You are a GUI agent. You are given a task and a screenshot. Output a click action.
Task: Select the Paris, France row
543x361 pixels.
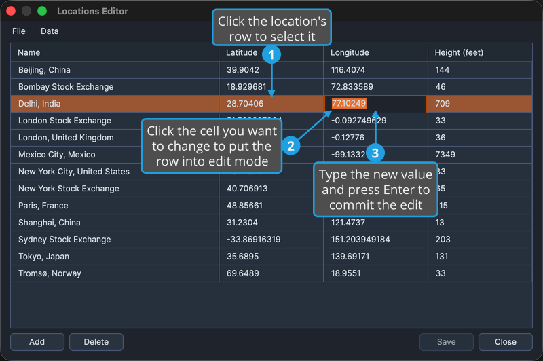271,206
